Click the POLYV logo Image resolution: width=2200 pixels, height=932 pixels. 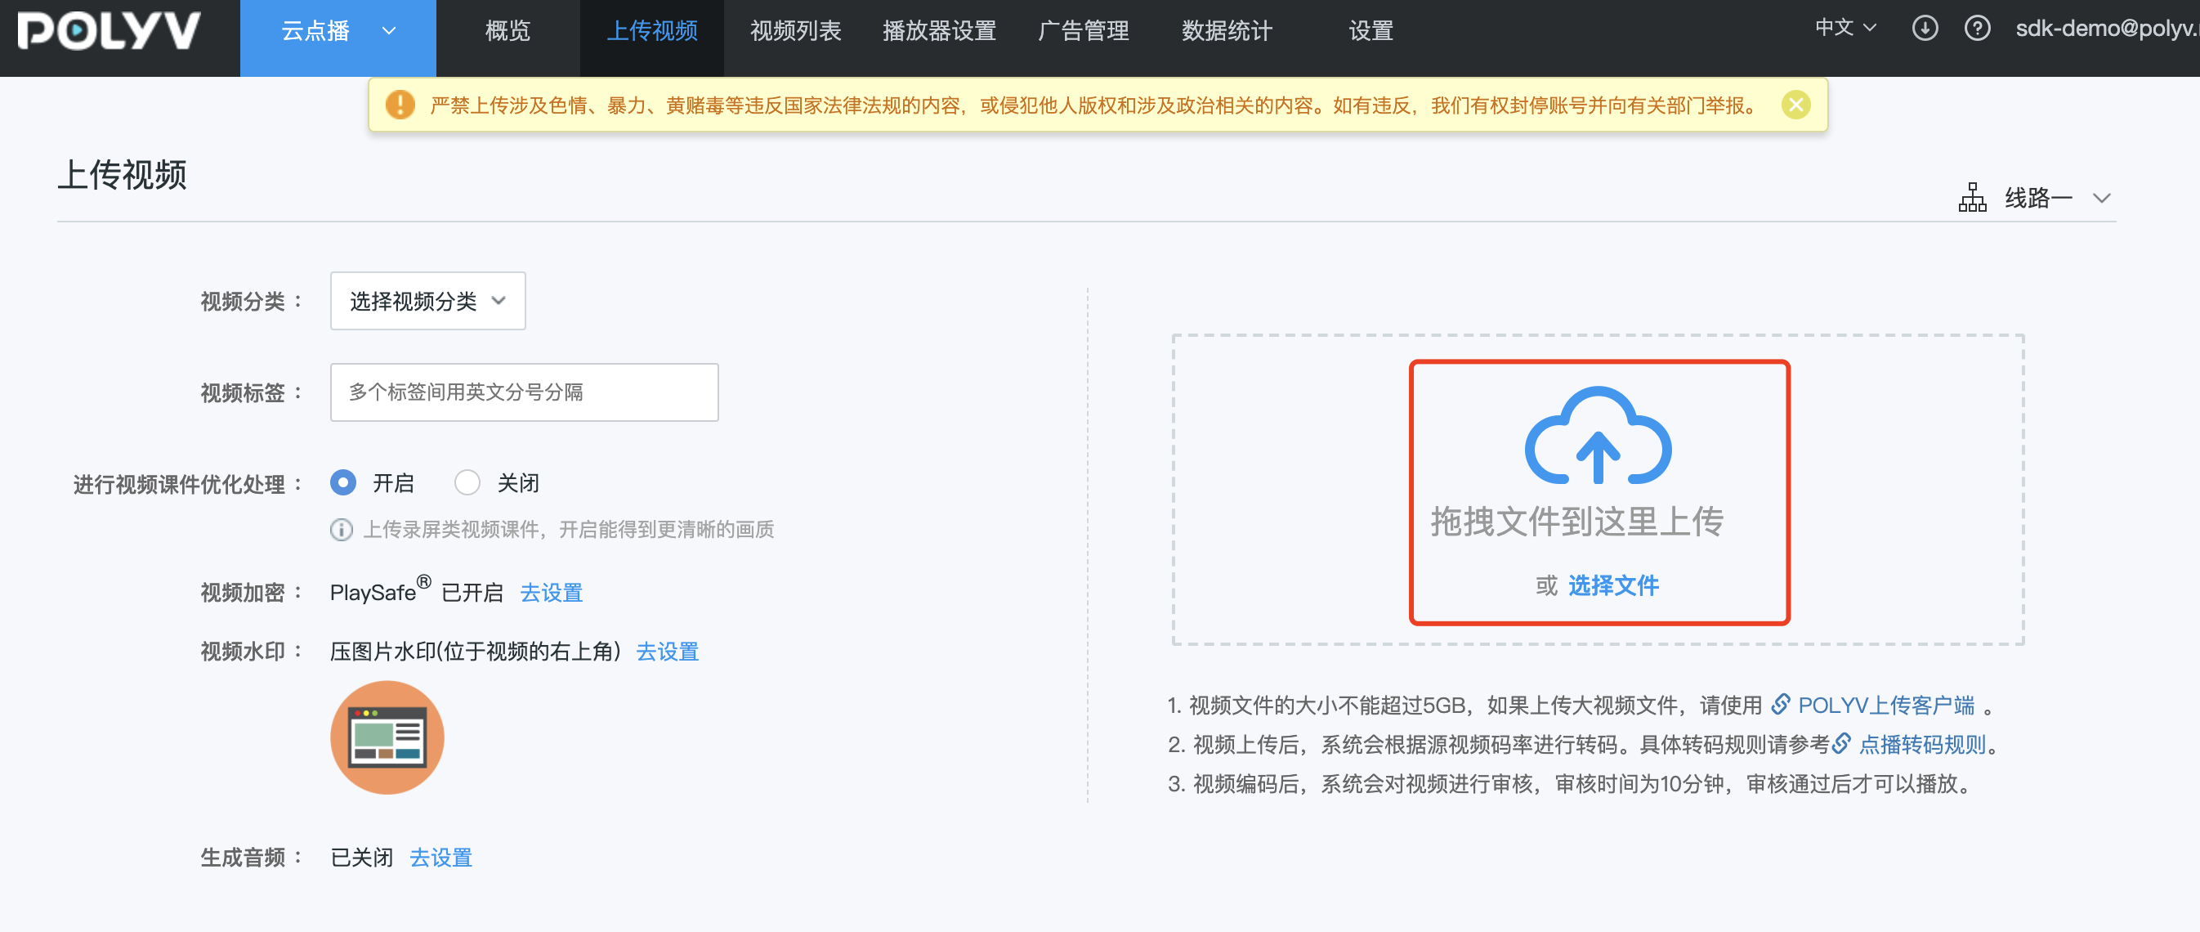(x=110, y=31)
